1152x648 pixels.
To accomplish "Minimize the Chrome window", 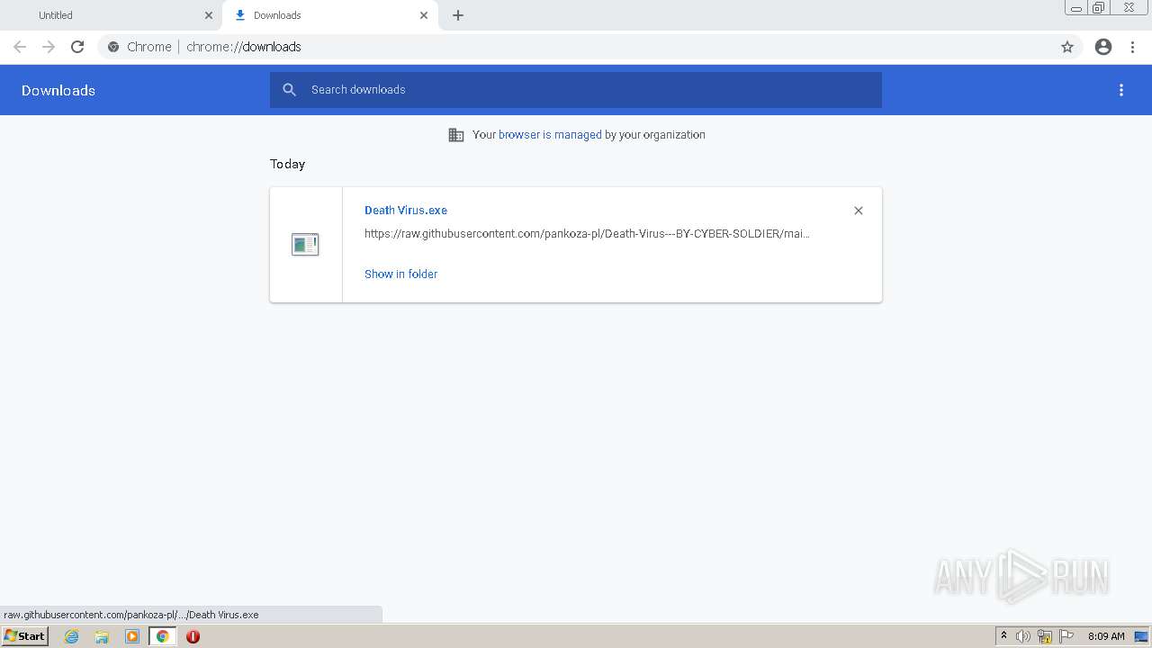I will click(1076, 8).
